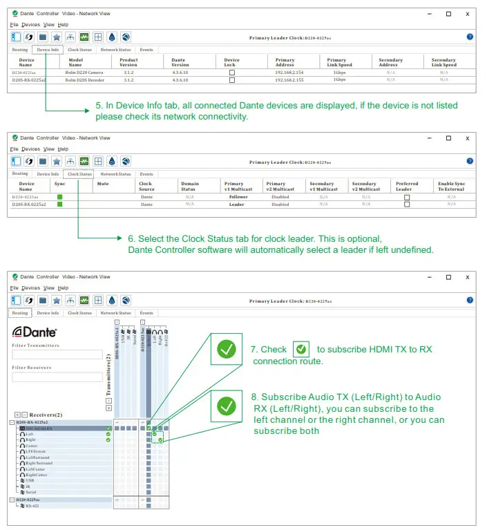
Task: Click IP address 192.168.2.154 cell
Action: (x=289, y=73)
